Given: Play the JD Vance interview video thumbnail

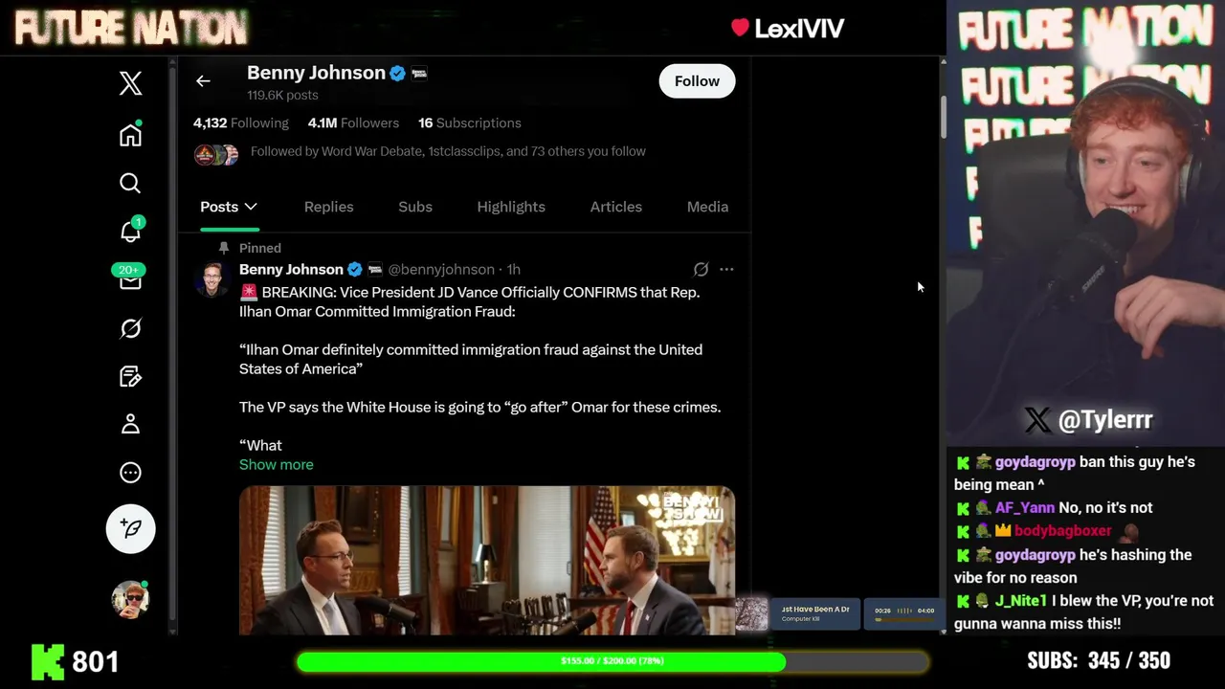Looking at the screenshot, I should coord(487,561).
